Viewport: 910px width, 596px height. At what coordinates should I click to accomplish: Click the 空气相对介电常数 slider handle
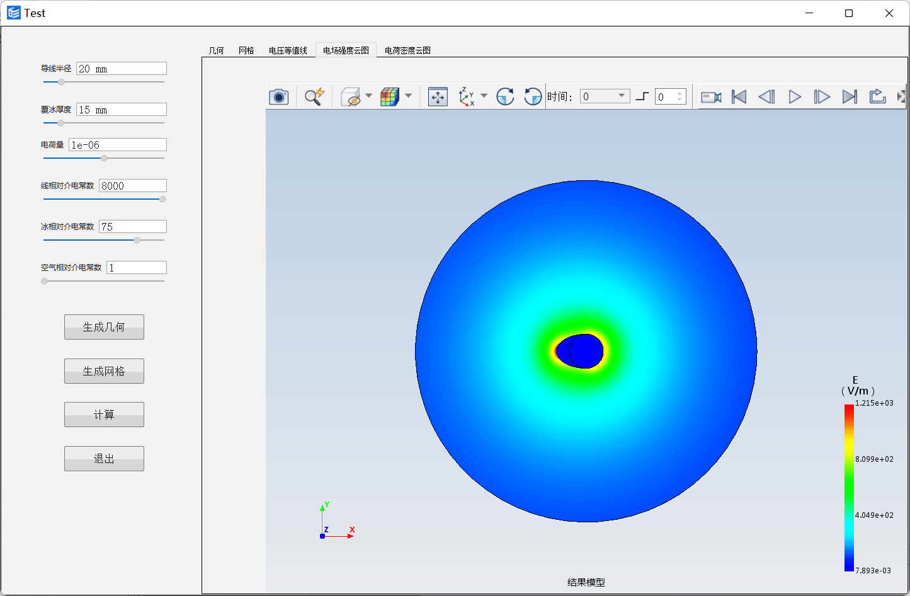click(44, 281)
